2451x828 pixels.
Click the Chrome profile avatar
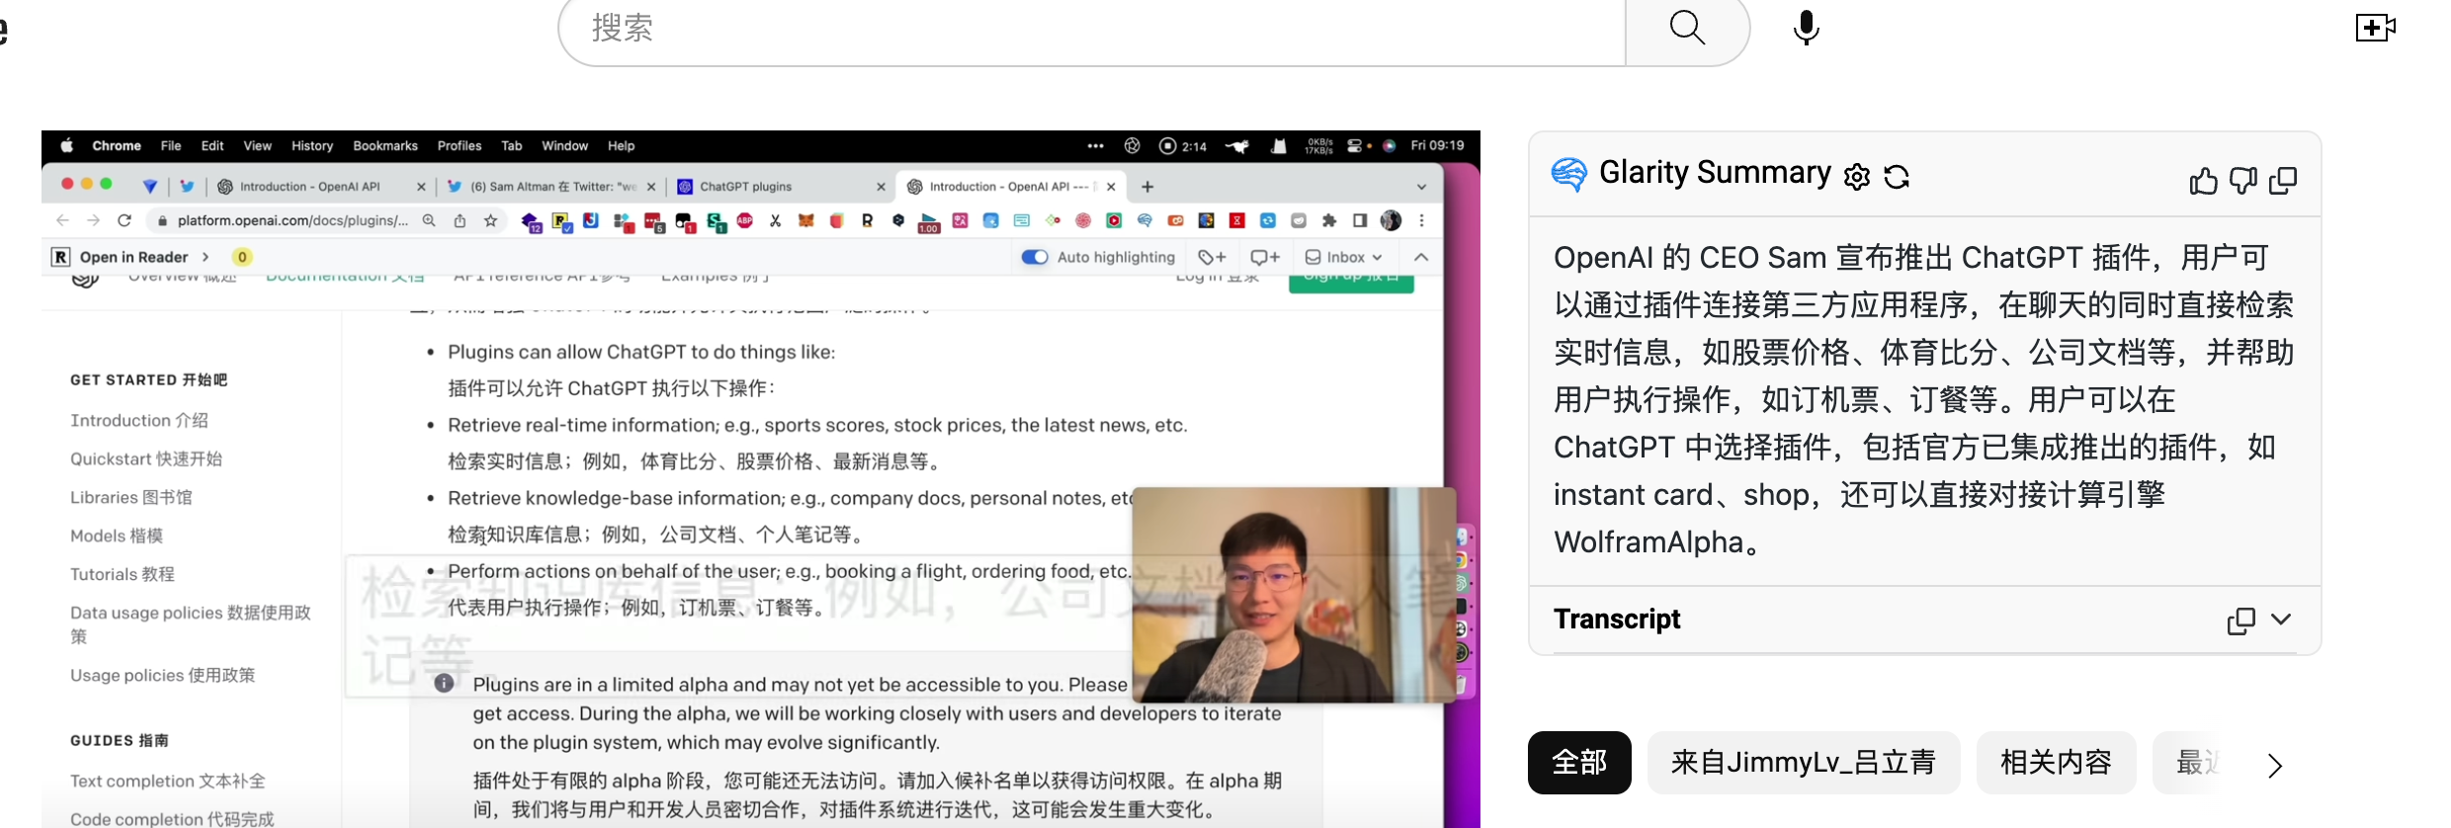(x=1391, y=220)
